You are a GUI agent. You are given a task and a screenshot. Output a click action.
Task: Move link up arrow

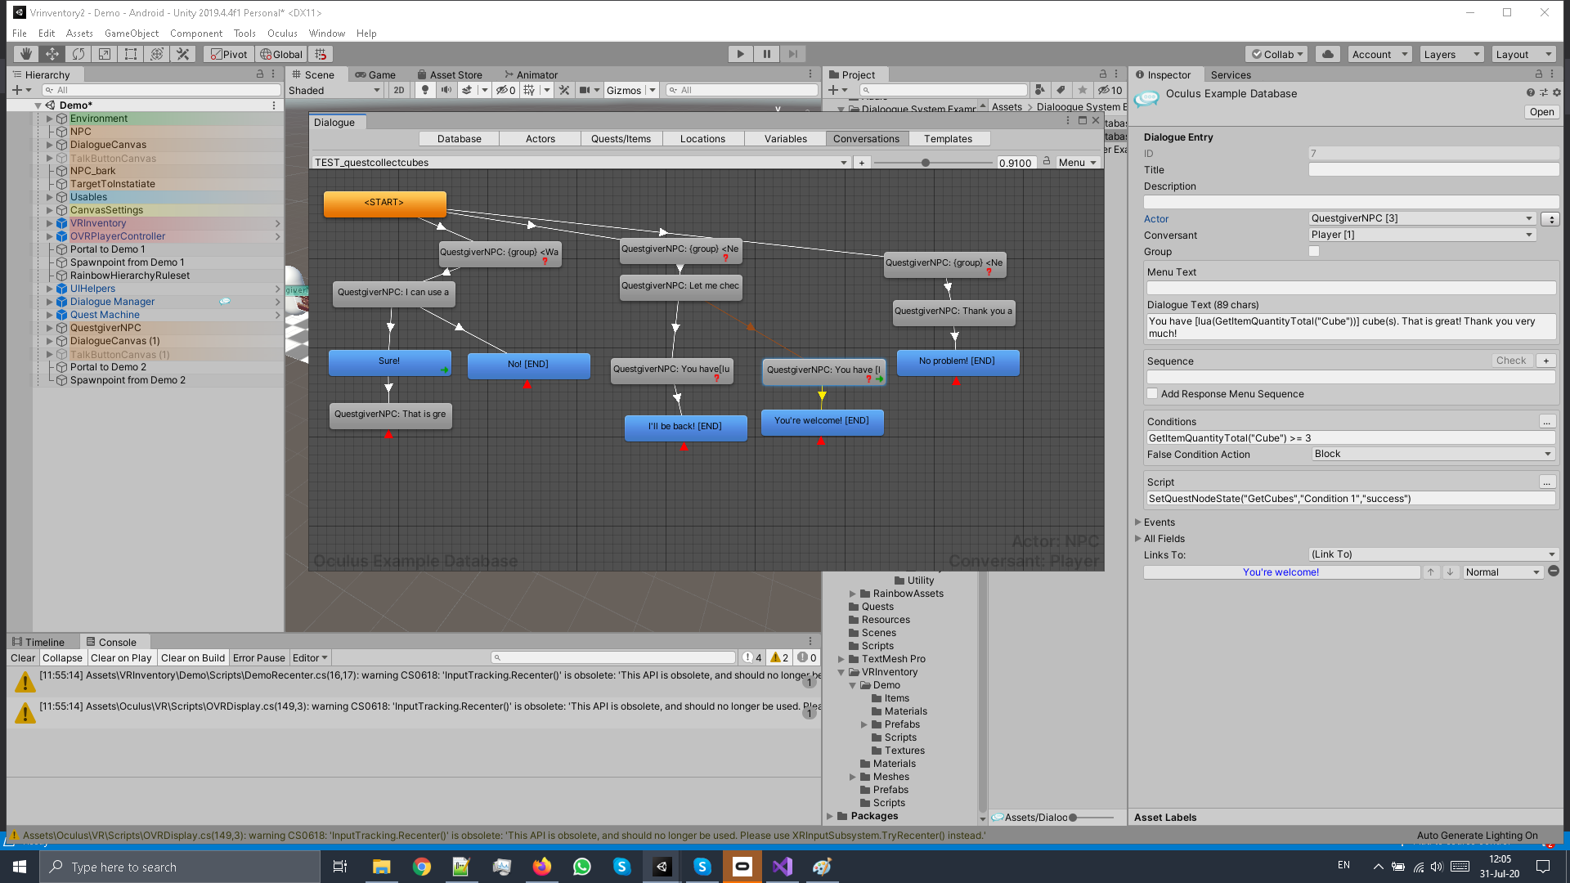point(1431,572)
